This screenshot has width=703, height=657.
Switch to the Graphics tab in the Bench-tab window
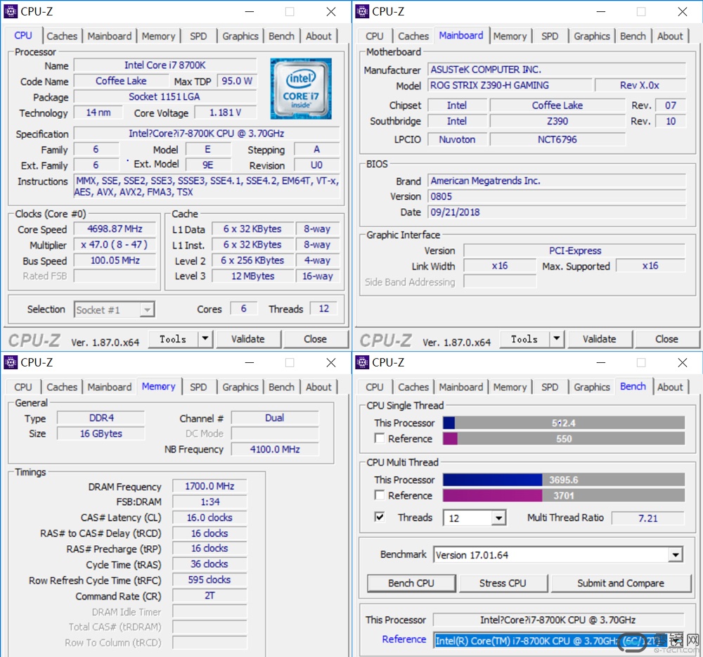click(592, 387)
